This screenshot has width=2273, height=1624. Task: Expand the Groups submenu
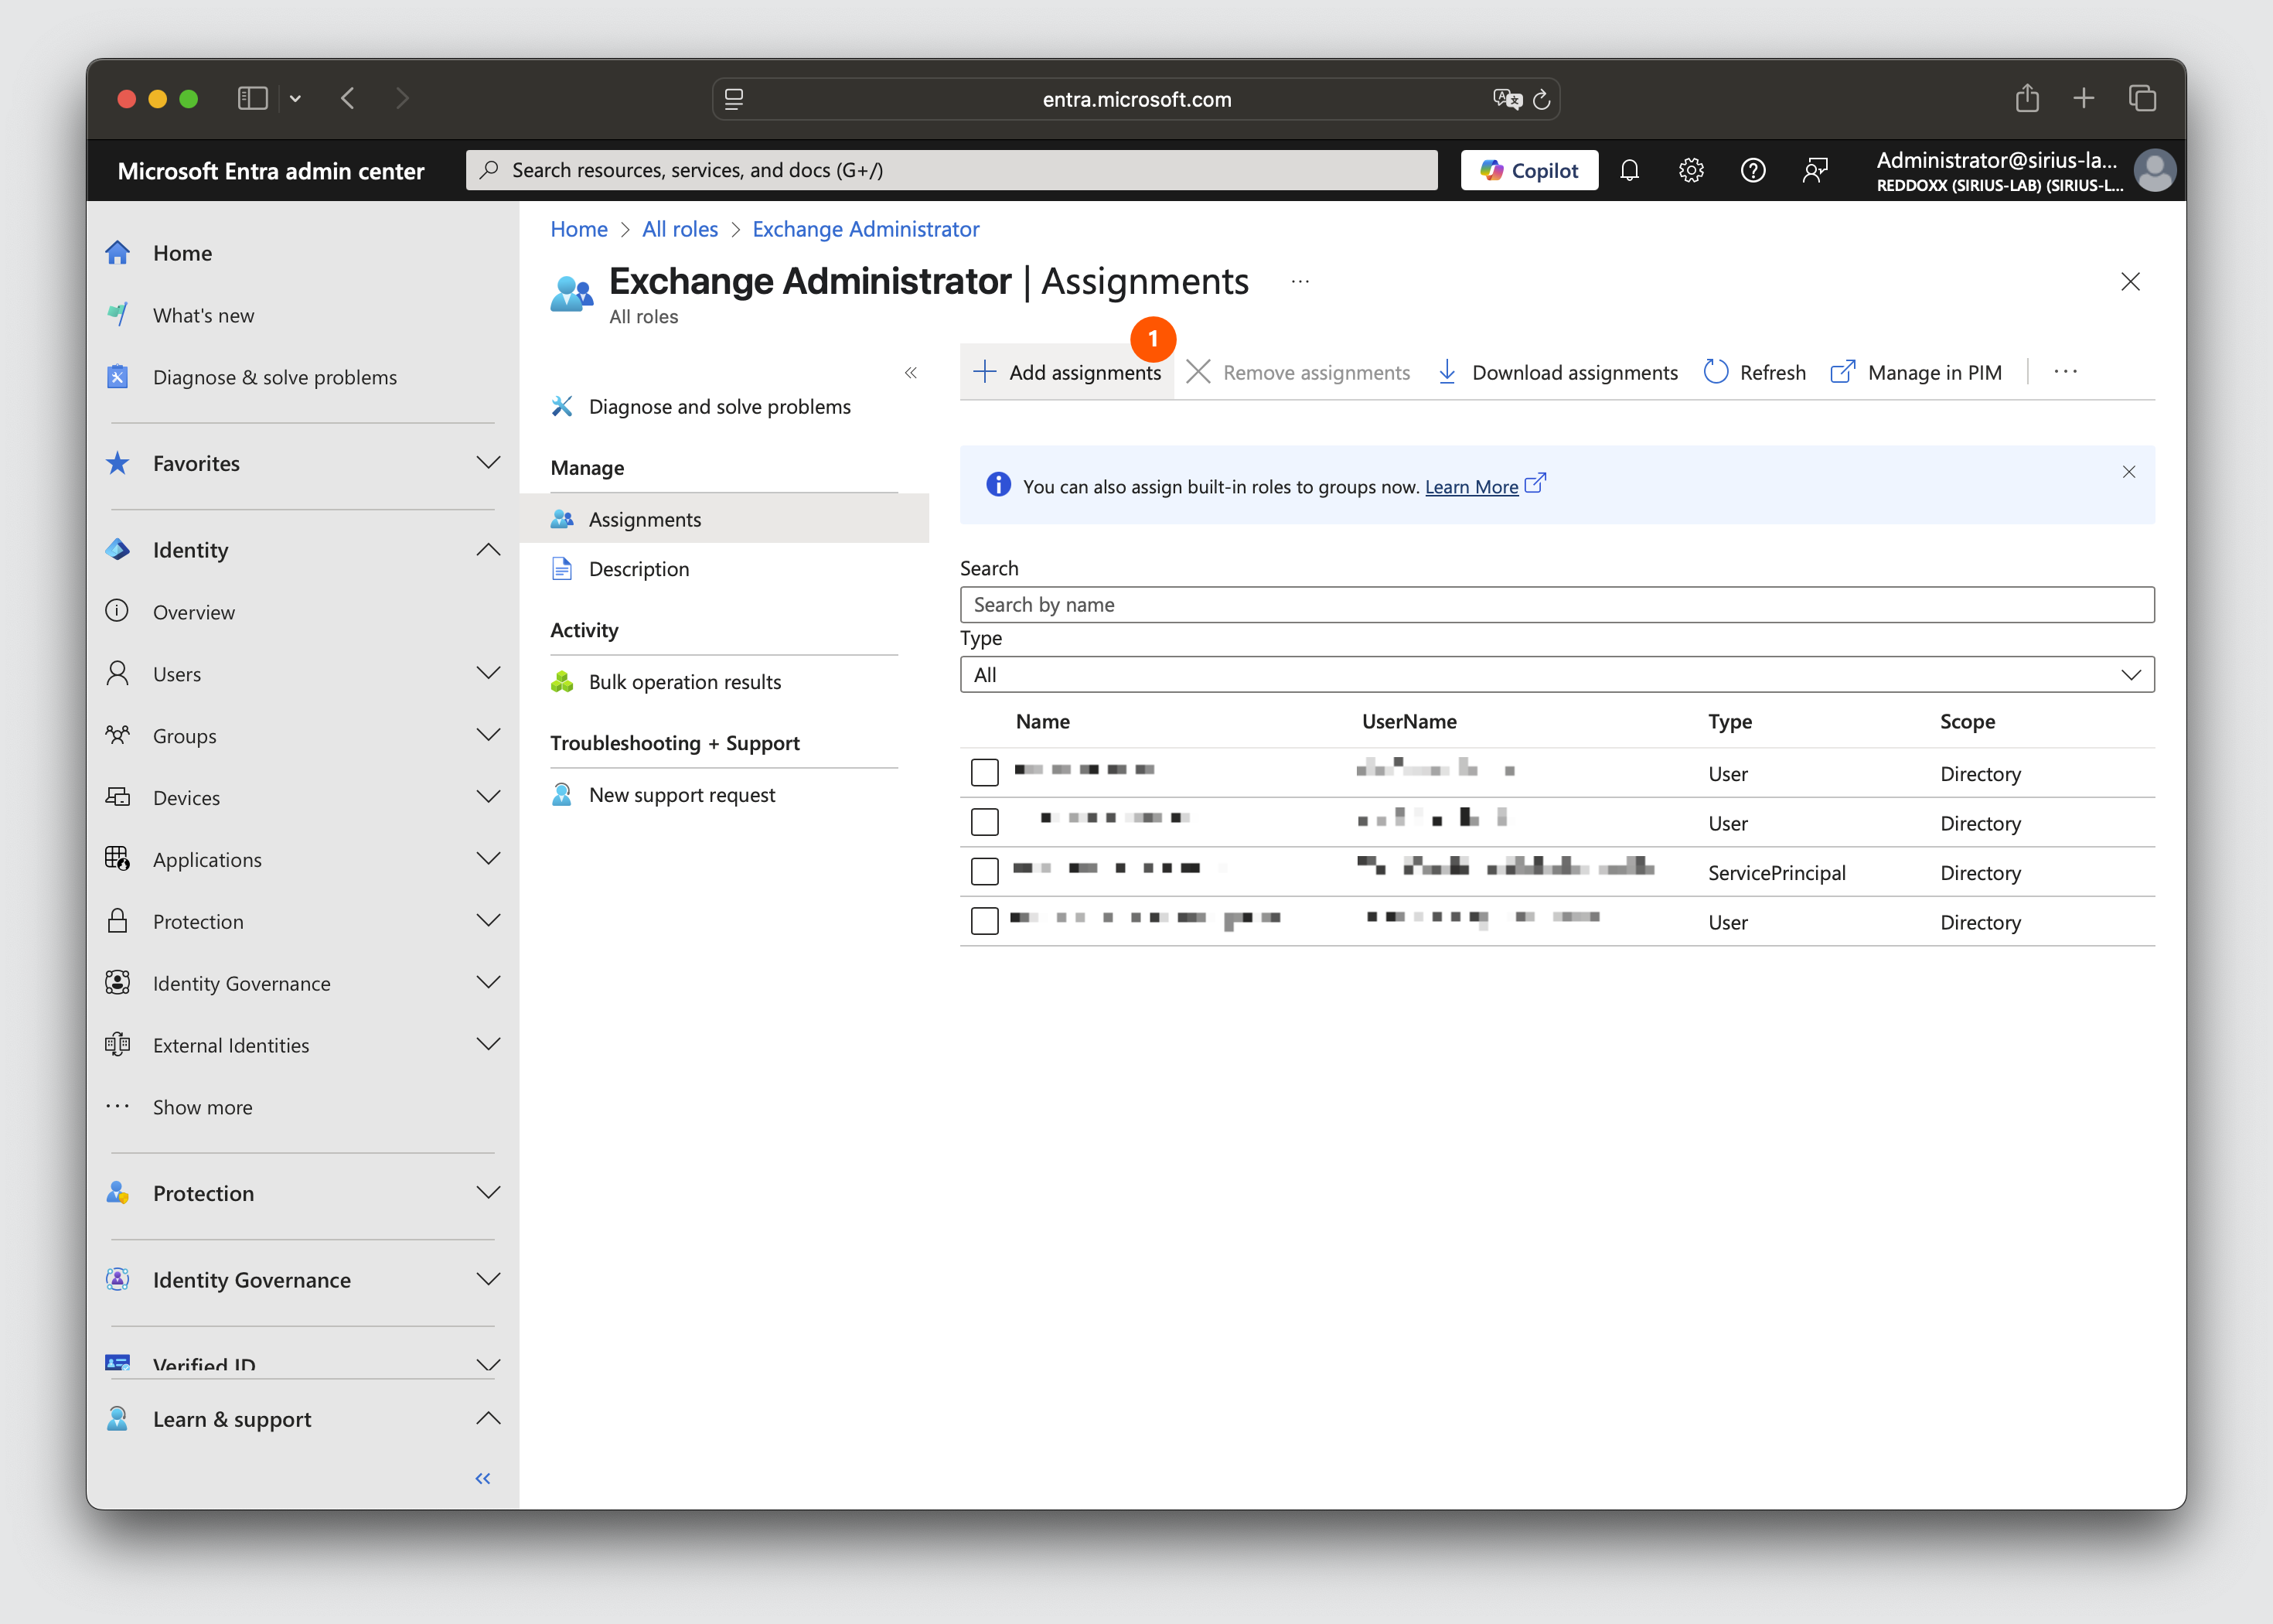pyautogui.click(x=488, y=736)
